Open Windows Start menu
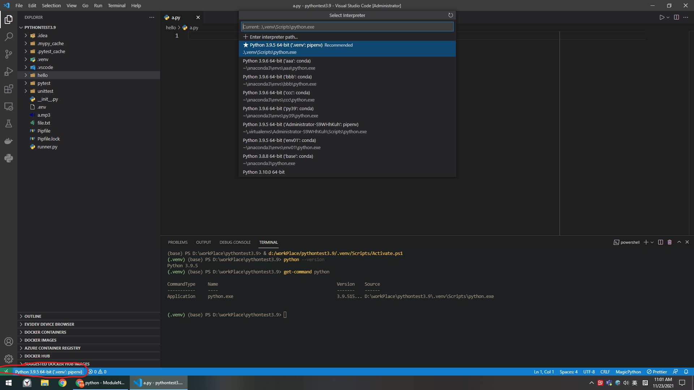The height and width of the screenshot is (390, 694). pos(9,383)
